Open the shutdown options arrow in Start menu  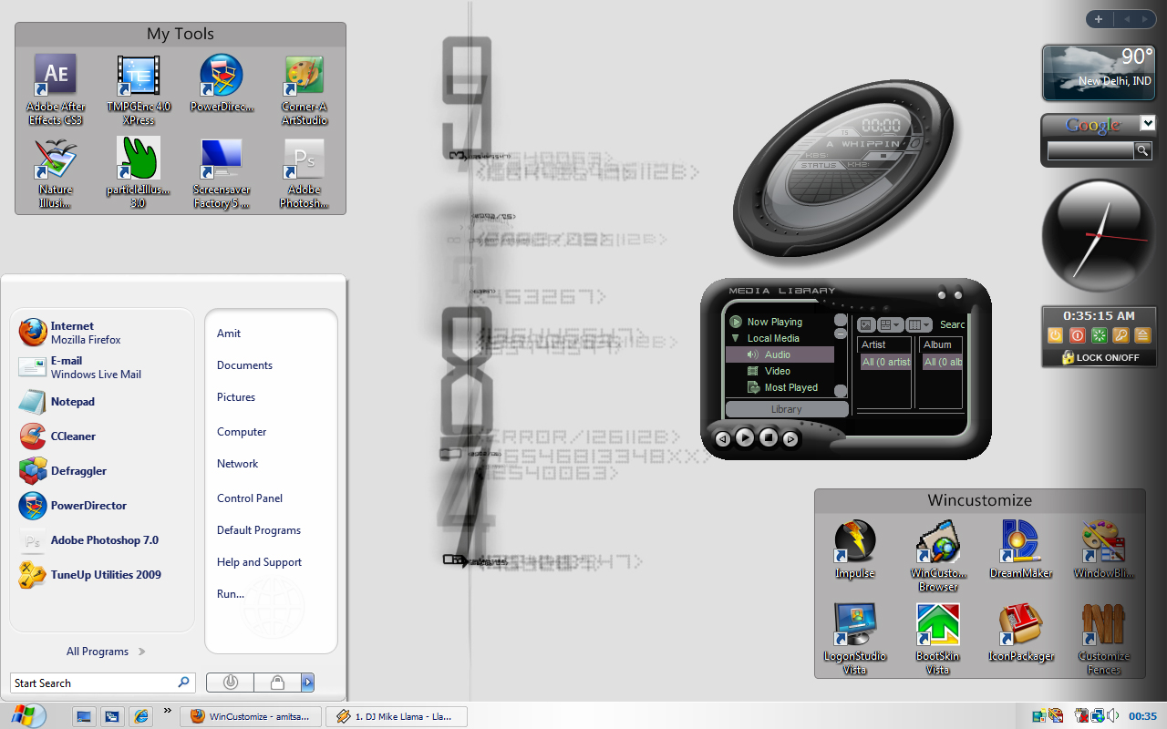pos(308,682)
